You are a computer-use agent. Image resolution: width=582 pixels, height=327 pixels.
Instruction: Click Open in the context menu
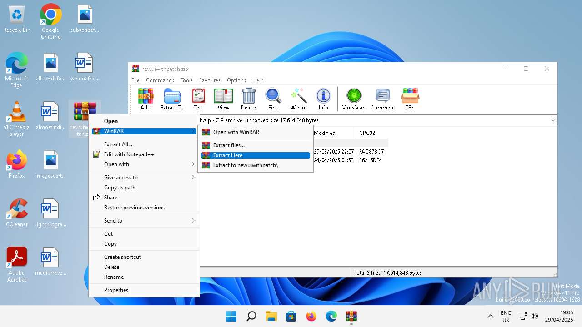tap(144, 121)
